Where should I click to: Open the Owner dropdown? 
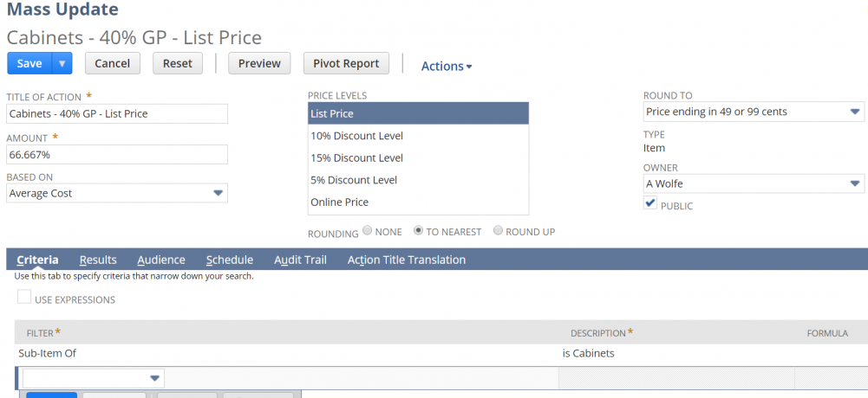click(x=753, y=183)
